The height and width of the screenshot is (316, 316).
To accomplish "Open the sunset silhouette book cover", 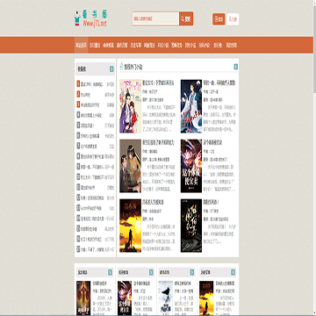I will click(130, 226).
